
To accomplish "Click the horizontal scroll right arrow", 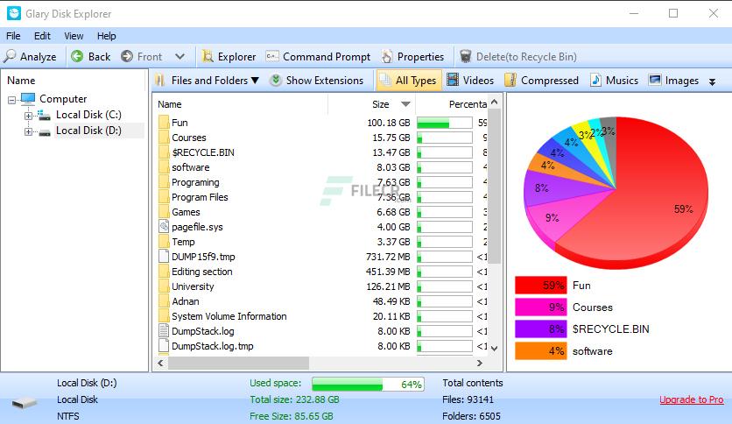I will (x=480, y=363).
